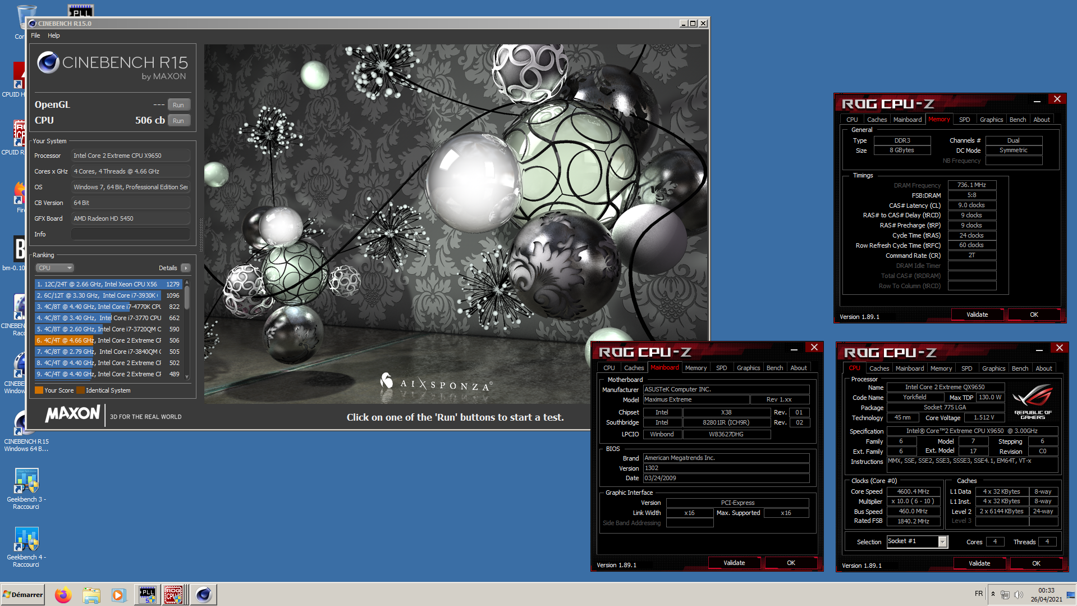
Task: Click Show Desktop strip on taskbar
Action: [x=1071, y=594]
